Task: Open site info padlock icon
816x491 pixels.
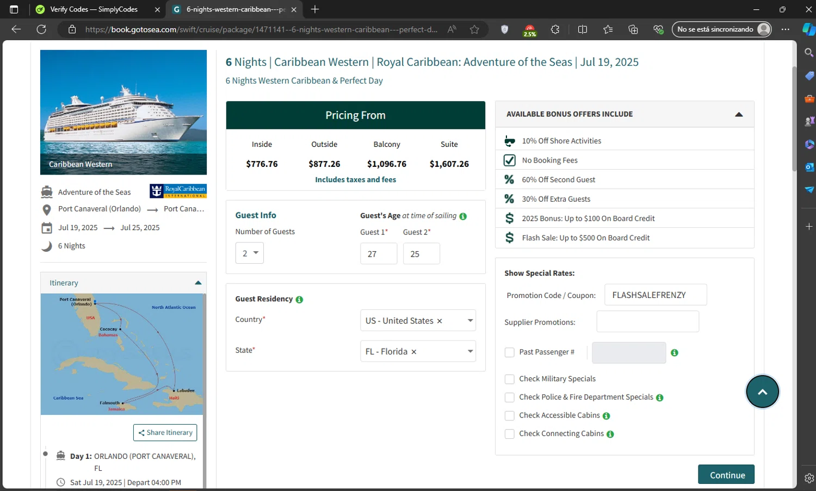Action: pyautogui.click(x=72, y=29)
